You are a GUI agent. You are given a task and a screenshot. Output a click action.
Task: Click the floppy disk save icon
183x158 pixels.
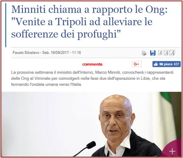tap(153, 53)
